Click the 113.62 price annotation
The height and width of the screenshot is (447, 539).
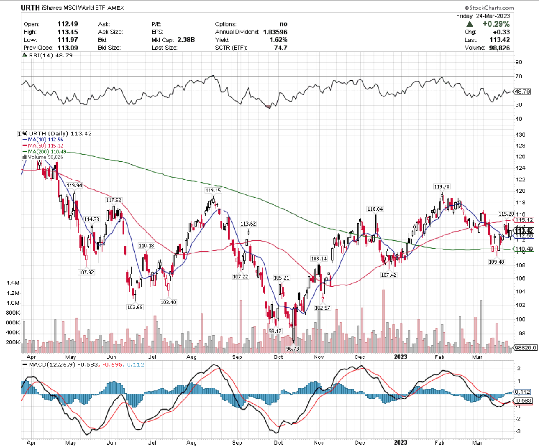click(x=248, y=223)
